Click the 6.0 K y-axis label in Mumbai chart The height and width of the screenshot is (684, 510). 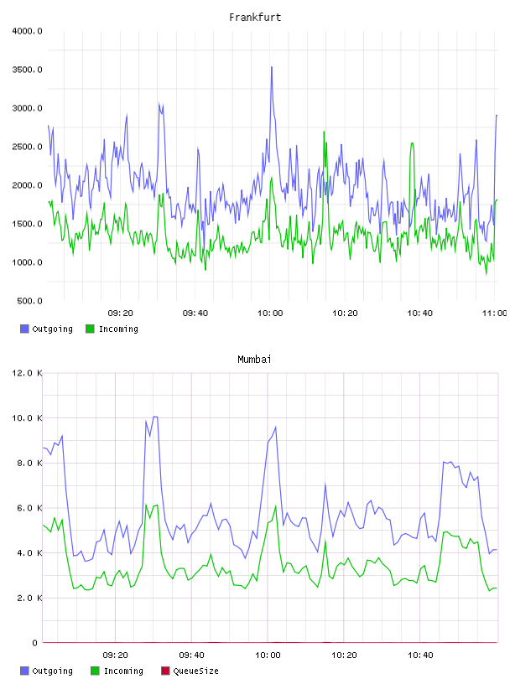29,508
